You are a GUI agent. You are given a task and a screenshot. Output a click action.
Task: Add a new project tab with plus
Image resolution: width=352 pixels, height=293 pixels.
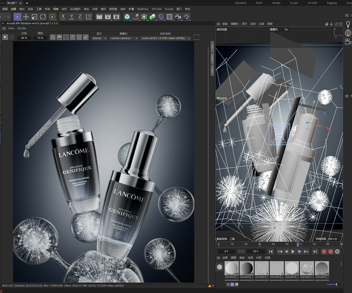(27, 3)
